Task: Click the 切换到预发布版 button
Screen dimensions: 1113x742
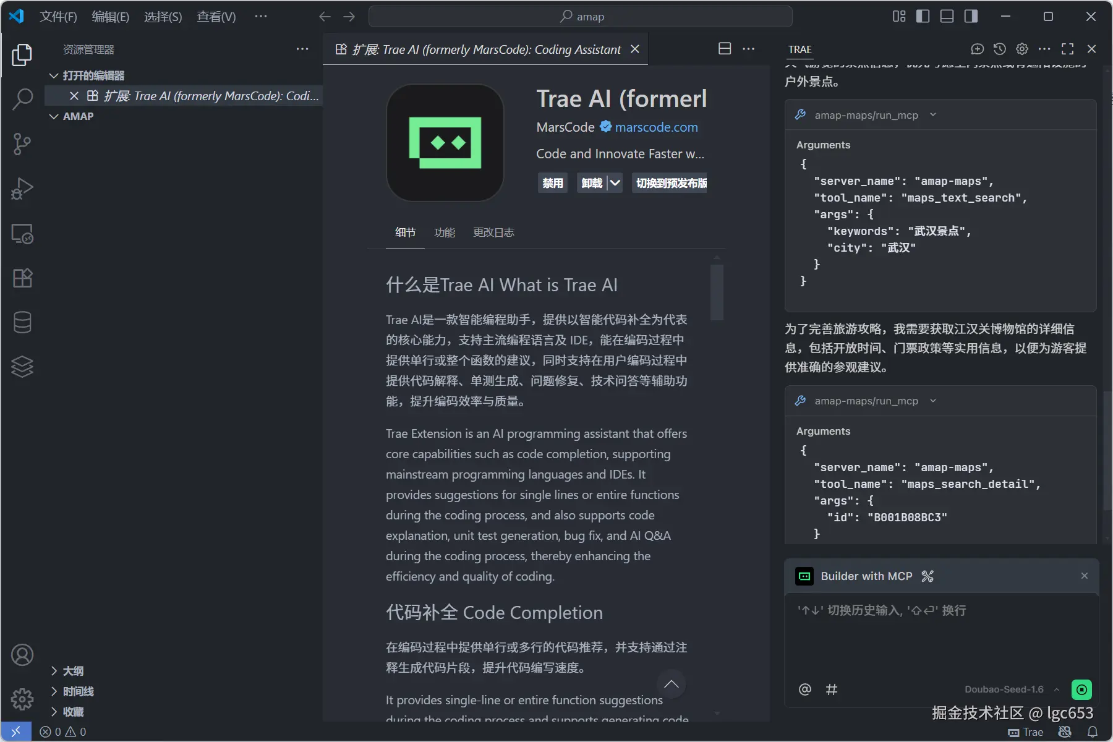Action: [x=670, y=183]
